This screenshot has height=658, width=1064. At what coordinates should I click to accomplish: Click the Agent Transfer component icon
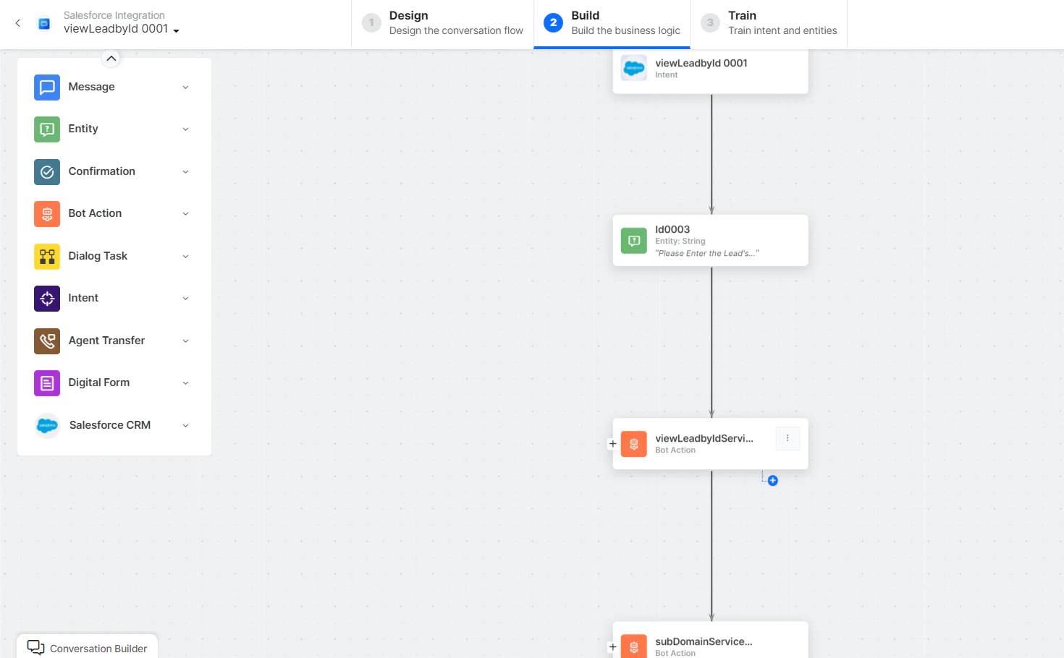point(46,341)
